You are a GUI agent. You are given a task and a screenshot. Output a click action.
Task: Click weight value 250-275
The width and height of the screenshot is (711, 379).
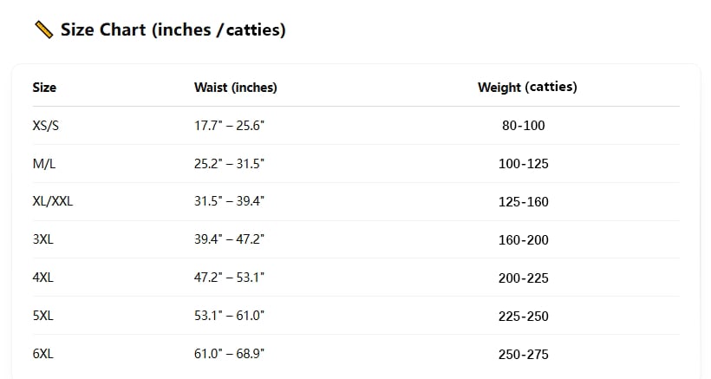[x=523, y=354]
